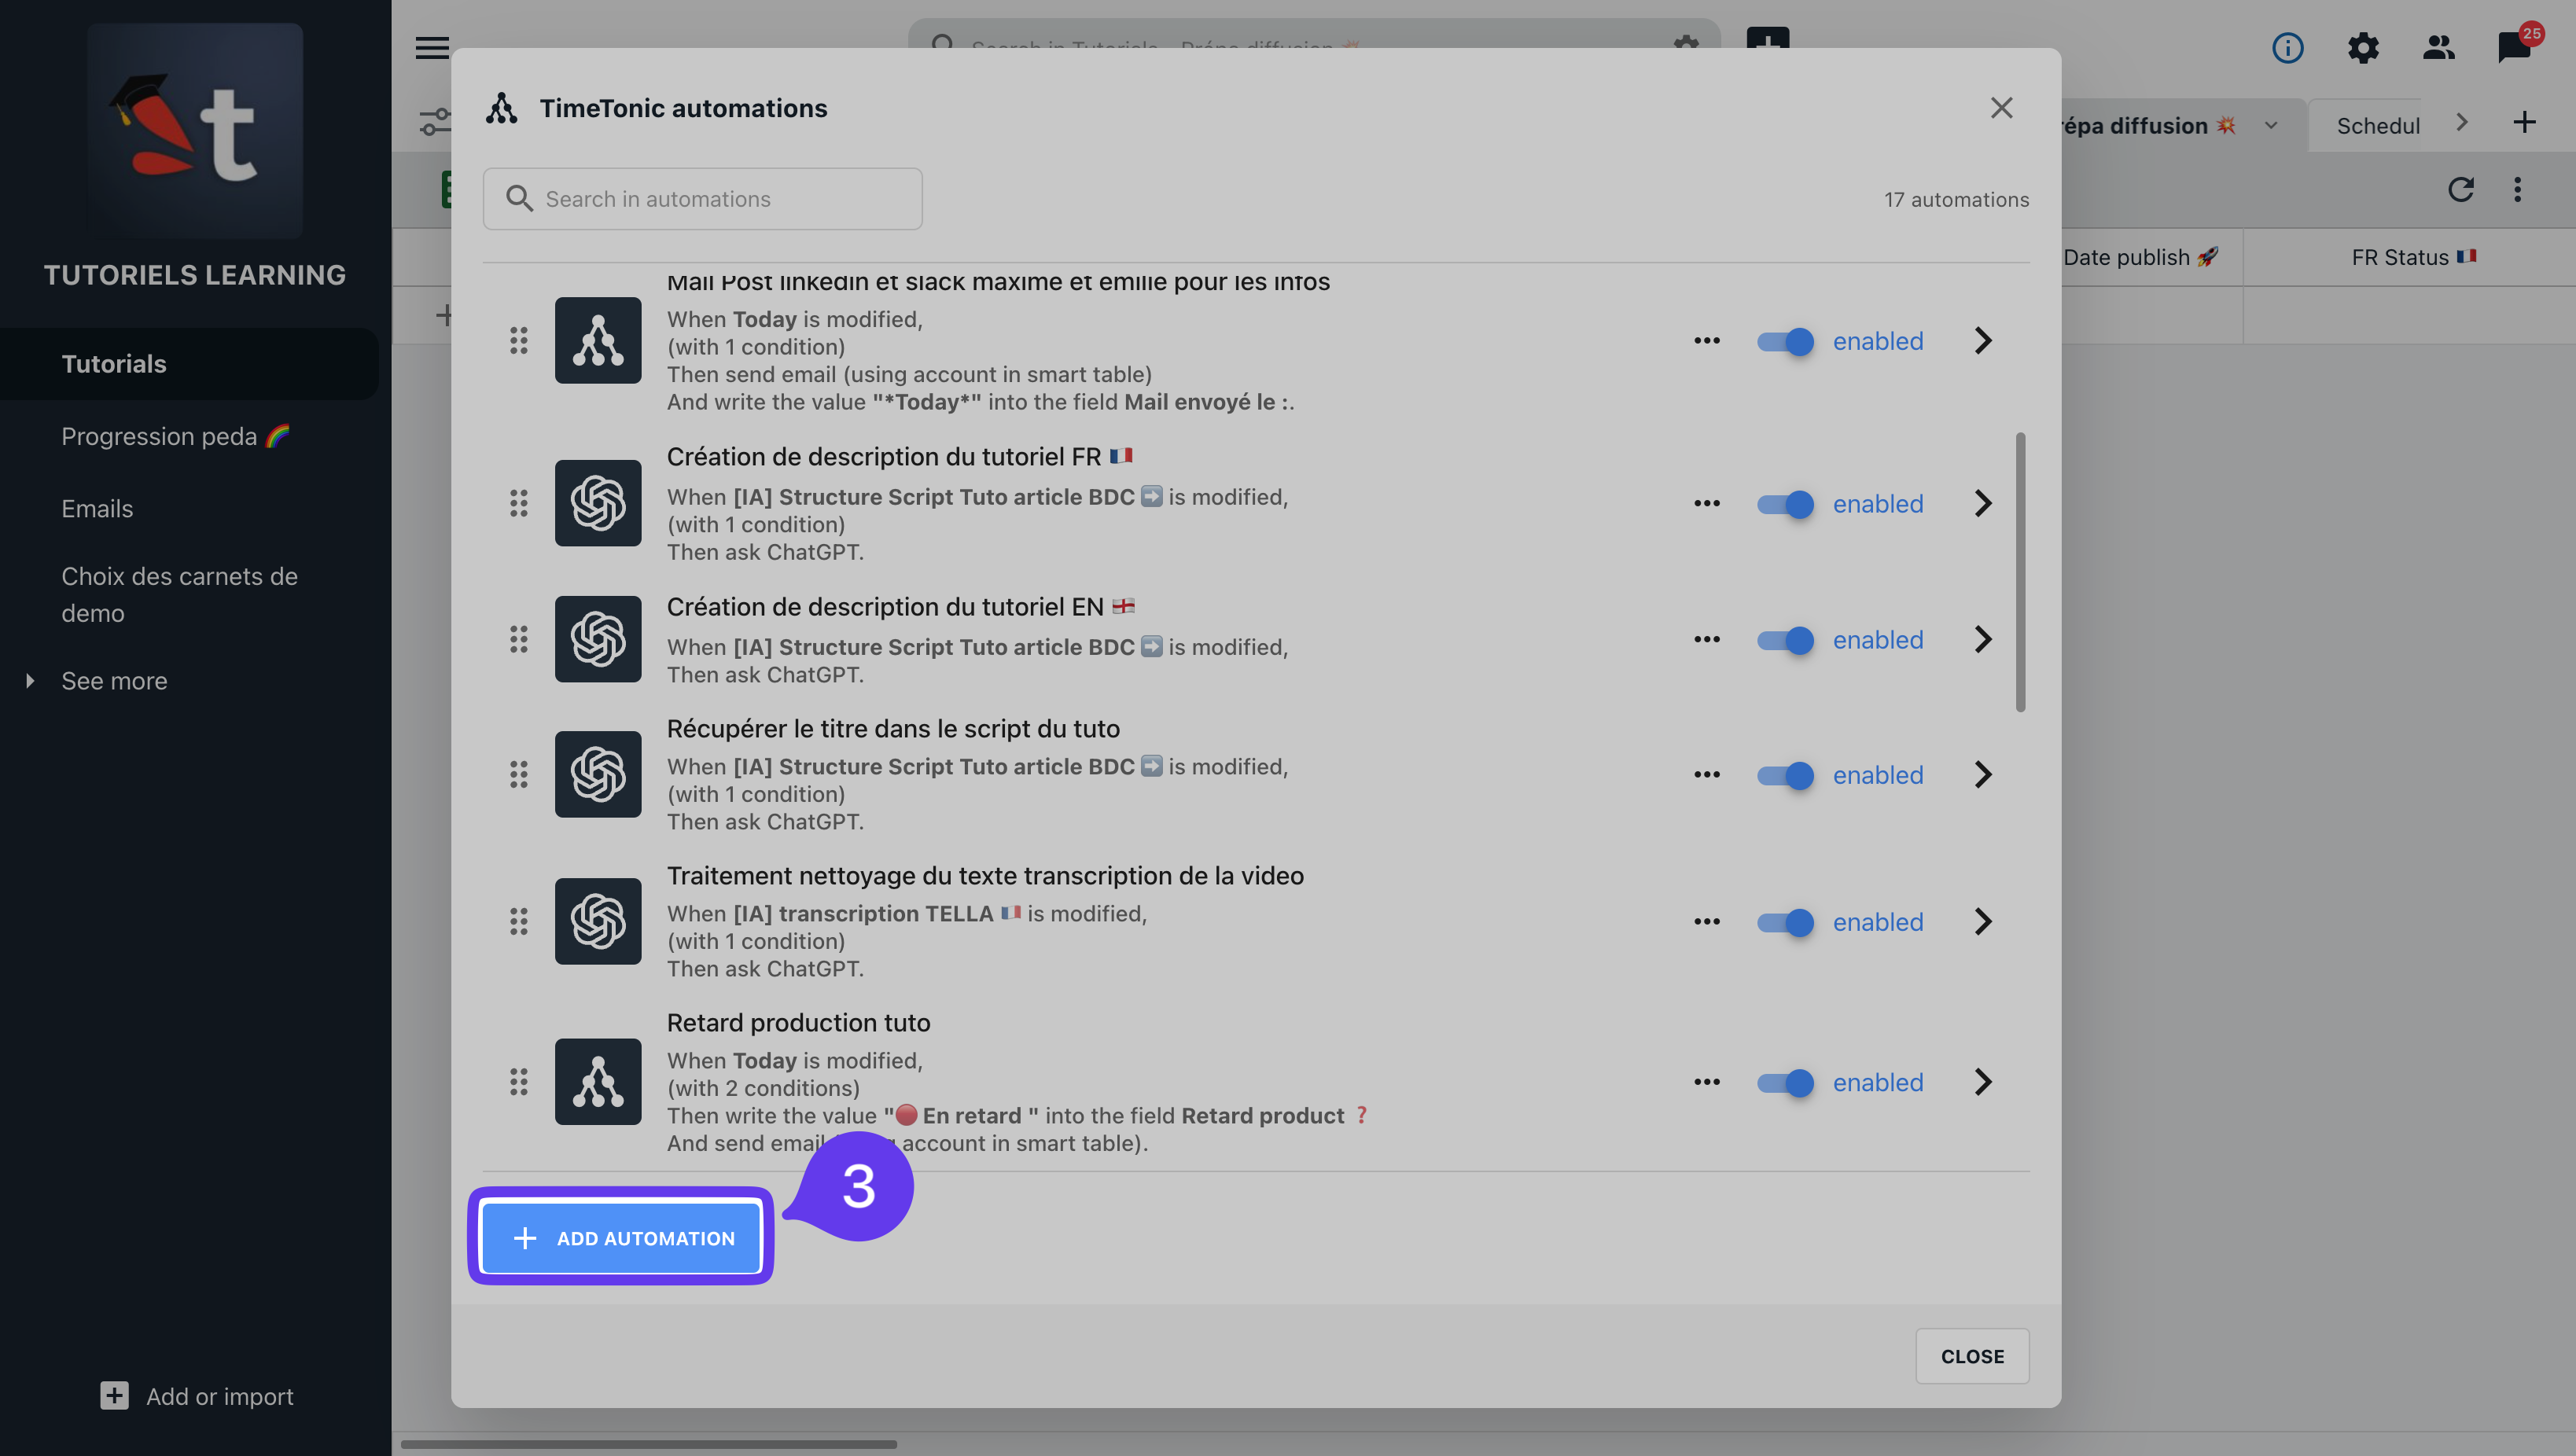Click the Tutoriels Learning logo thumbnail
Screen dimensions: 2576x1456
(x=195, y=131)
